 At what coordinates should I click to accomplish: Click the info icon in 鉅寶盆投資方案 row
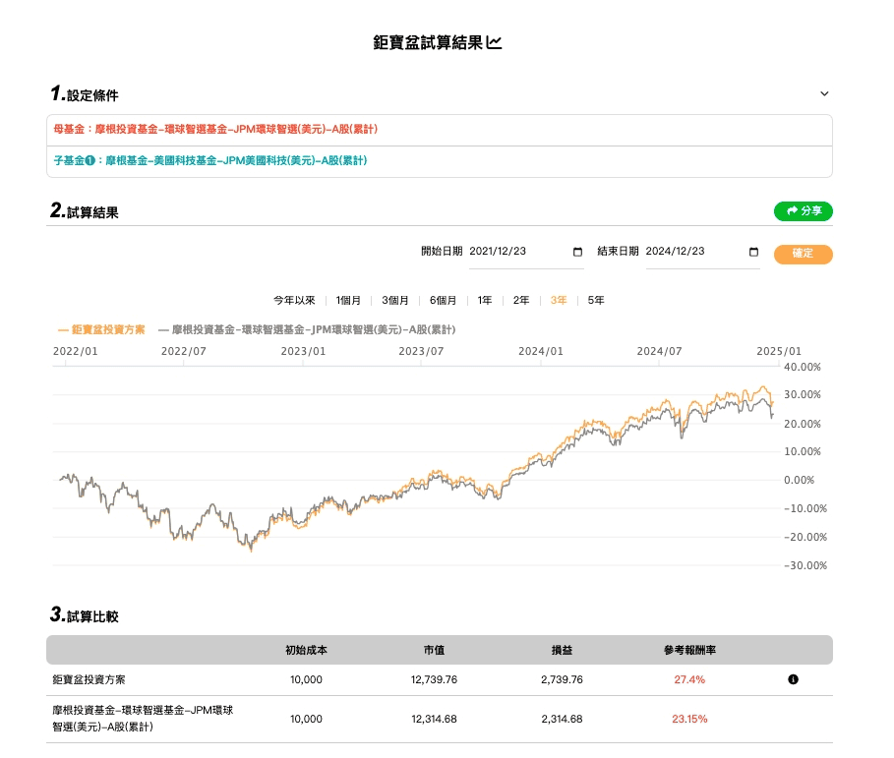click(793, 679)
